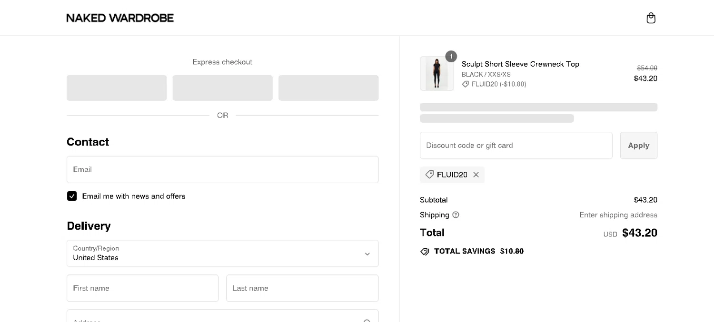Image resolution: width=714 pixels, height=322 pixels.
Task: Click the middle express checkout placeholder button
Action: click(222, 88)
